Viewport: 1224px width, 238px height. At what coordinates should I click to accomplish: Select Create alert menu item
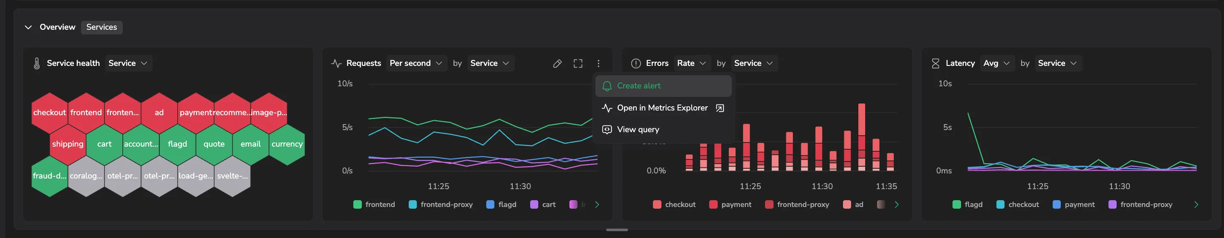pyautogui.click(x=663, y=86)
